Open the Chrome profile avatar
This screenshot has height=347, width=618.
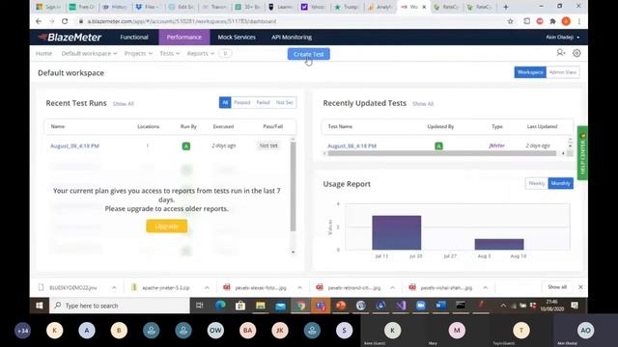tap(566, 21)
